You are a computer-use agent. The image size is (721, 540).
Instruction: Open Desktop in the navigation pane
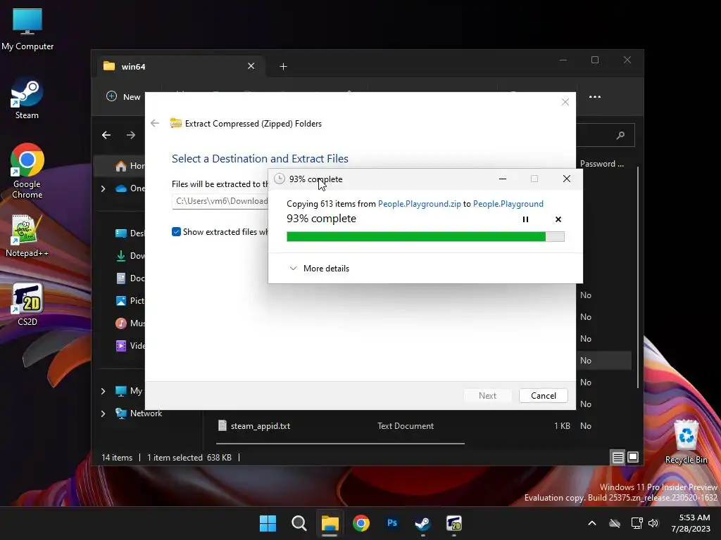130,233
